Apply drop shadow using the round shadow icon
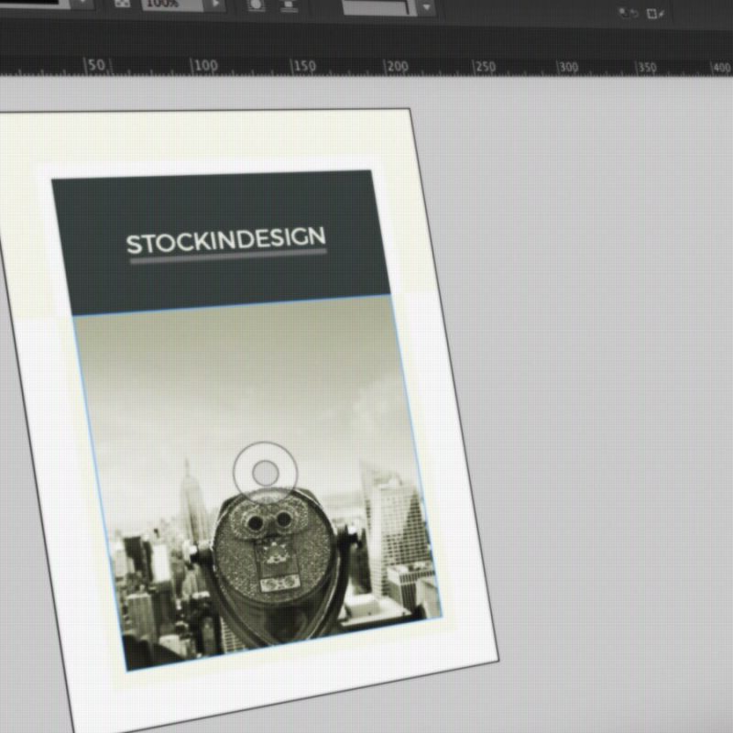The width and height of the screenshot is (733, 733). pyautogui.click(x=256, y=5)
